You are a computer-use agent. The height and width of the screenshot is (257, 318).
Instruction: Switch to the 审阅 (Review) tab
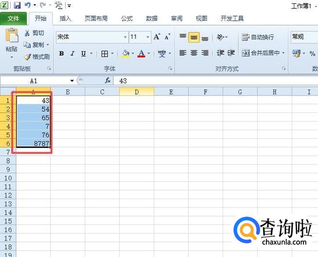pos(177,18)
